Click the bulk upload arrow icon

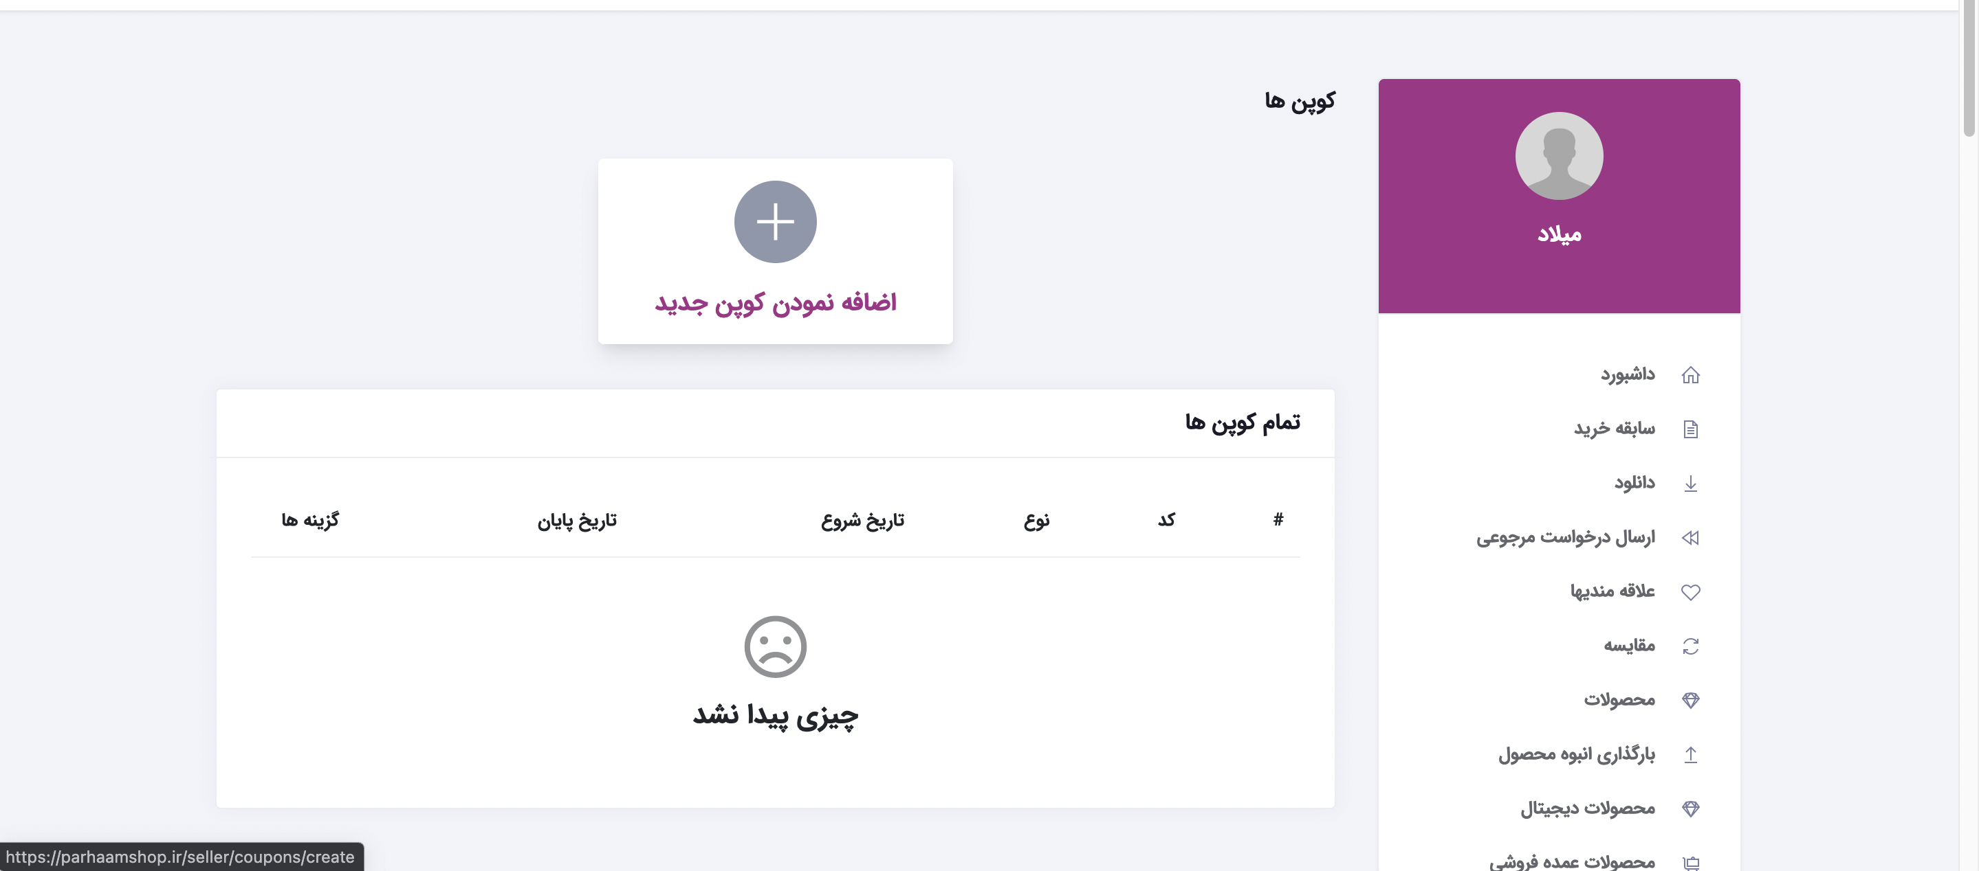click(x=1692, y=754)
